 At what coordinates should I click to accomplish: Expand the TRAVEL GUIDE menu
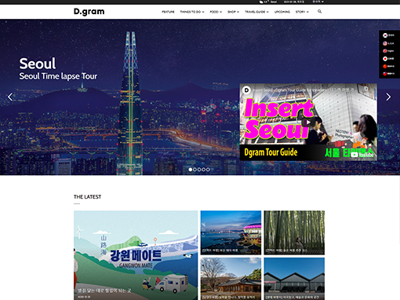(x=256, y=12)
